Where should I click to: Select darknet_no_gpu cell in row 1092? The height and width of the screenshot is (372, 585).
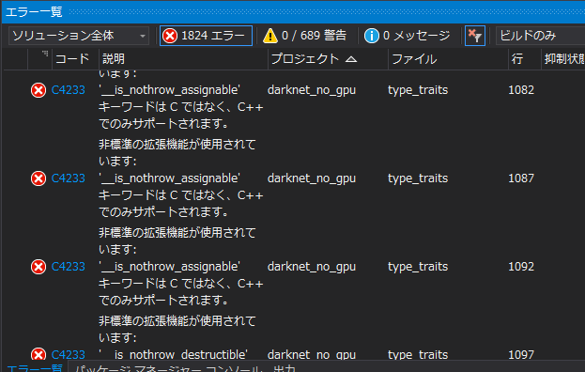click(x=312, y=267)
